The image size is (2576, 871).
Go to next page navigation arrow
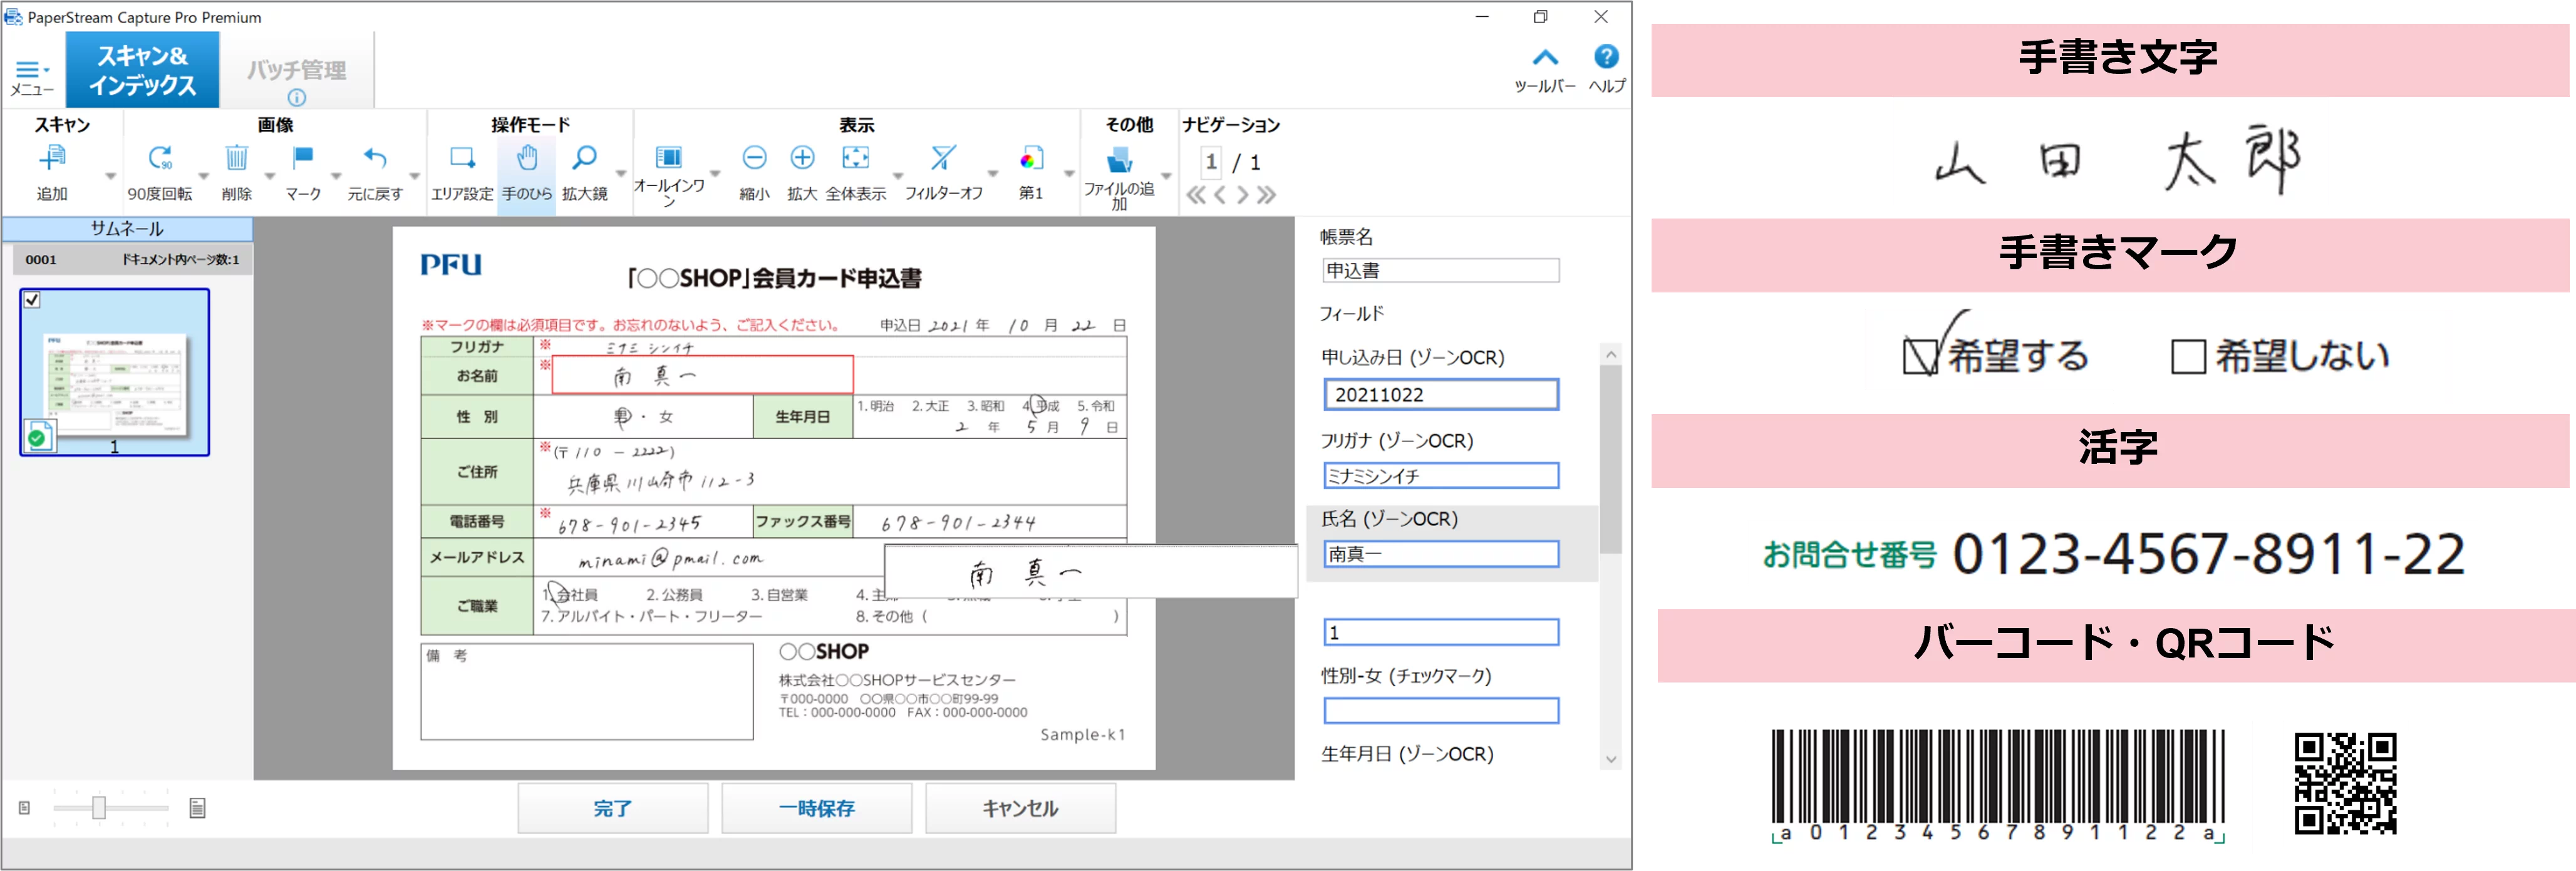pos(1243,195)
